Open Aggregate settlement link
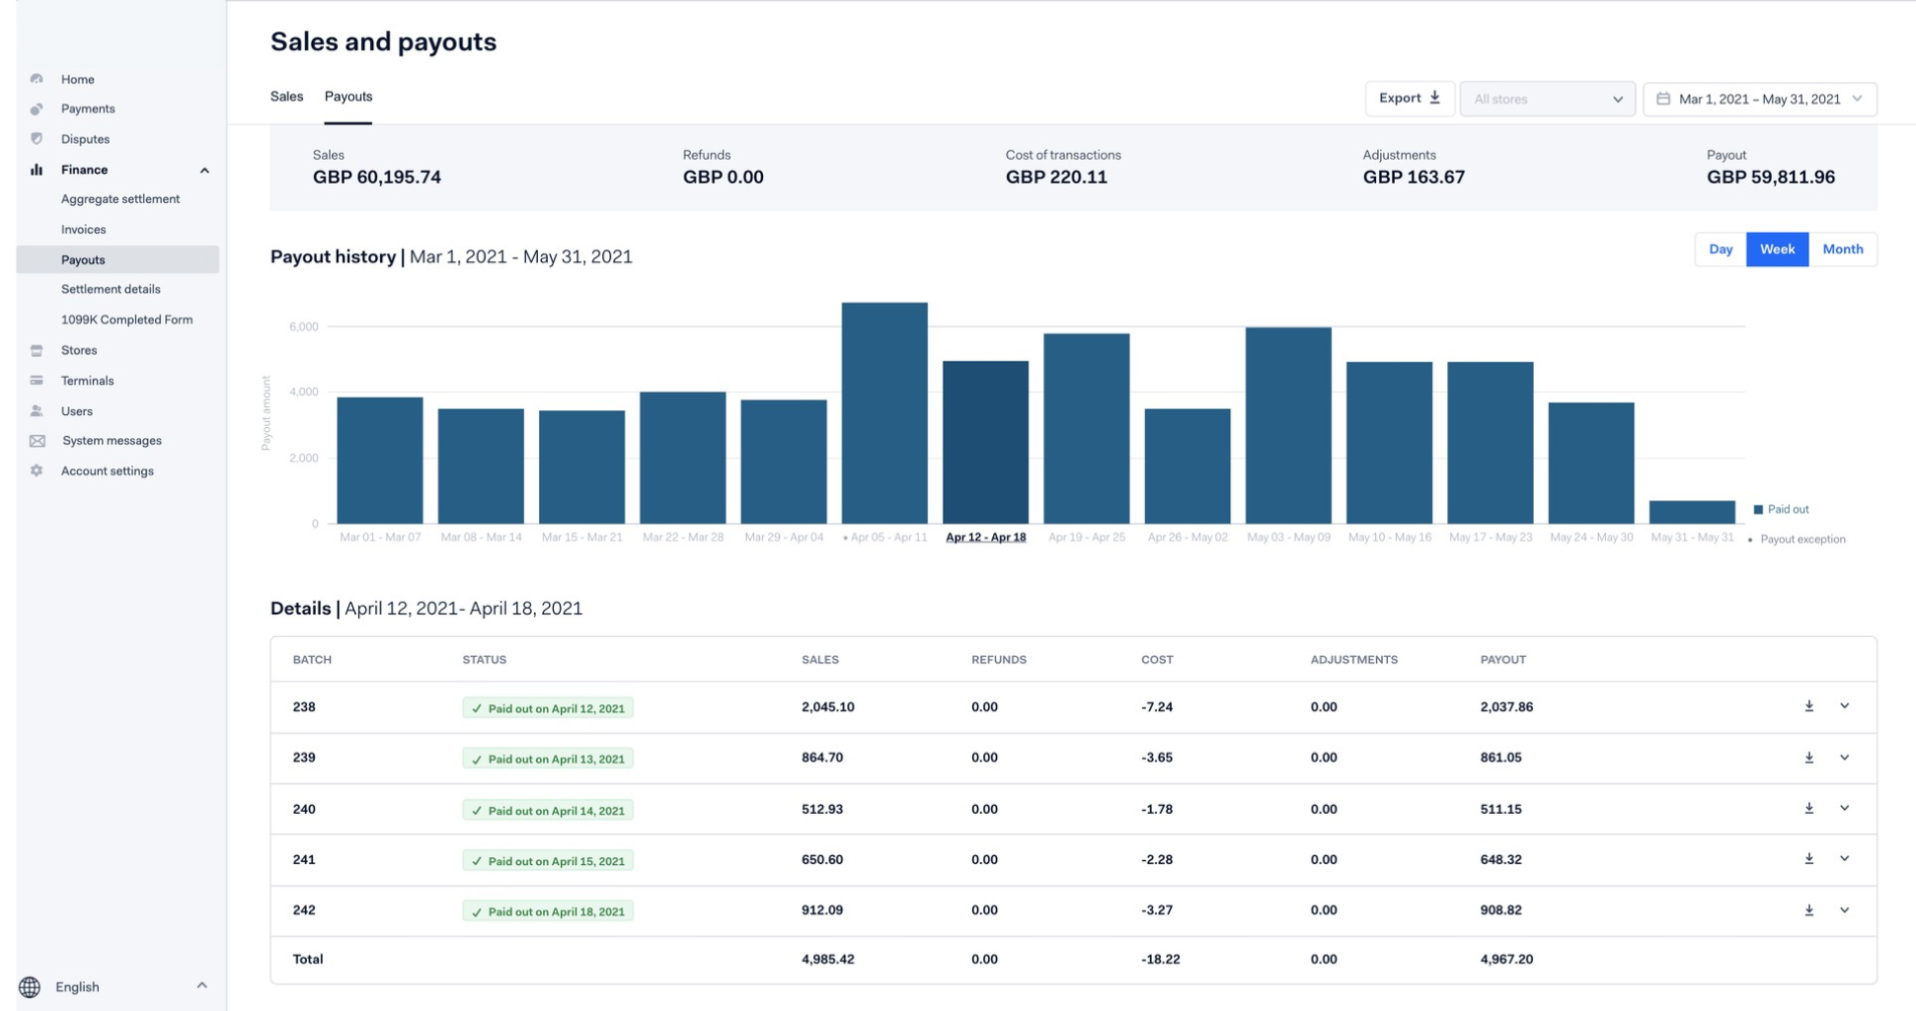1916x1011 pixels. [x=120, y=199]
